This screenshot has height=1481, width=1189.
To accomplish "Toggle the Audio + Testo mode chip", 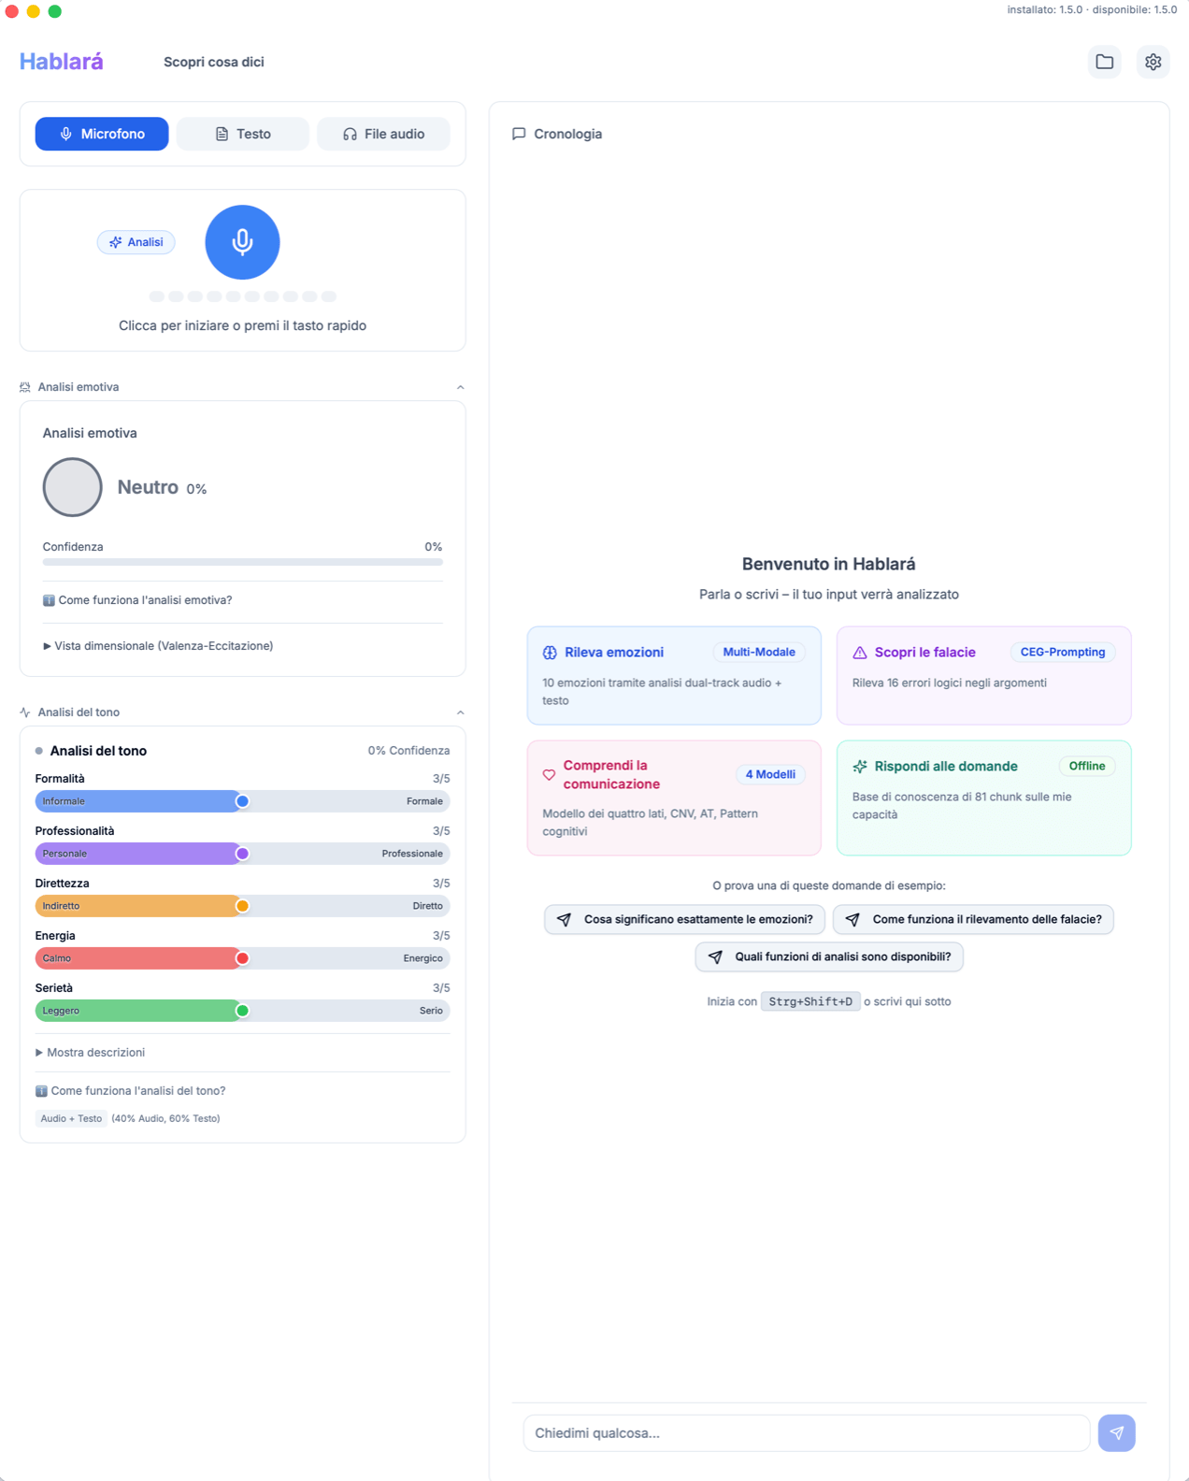I will (x=70, y=1117).
